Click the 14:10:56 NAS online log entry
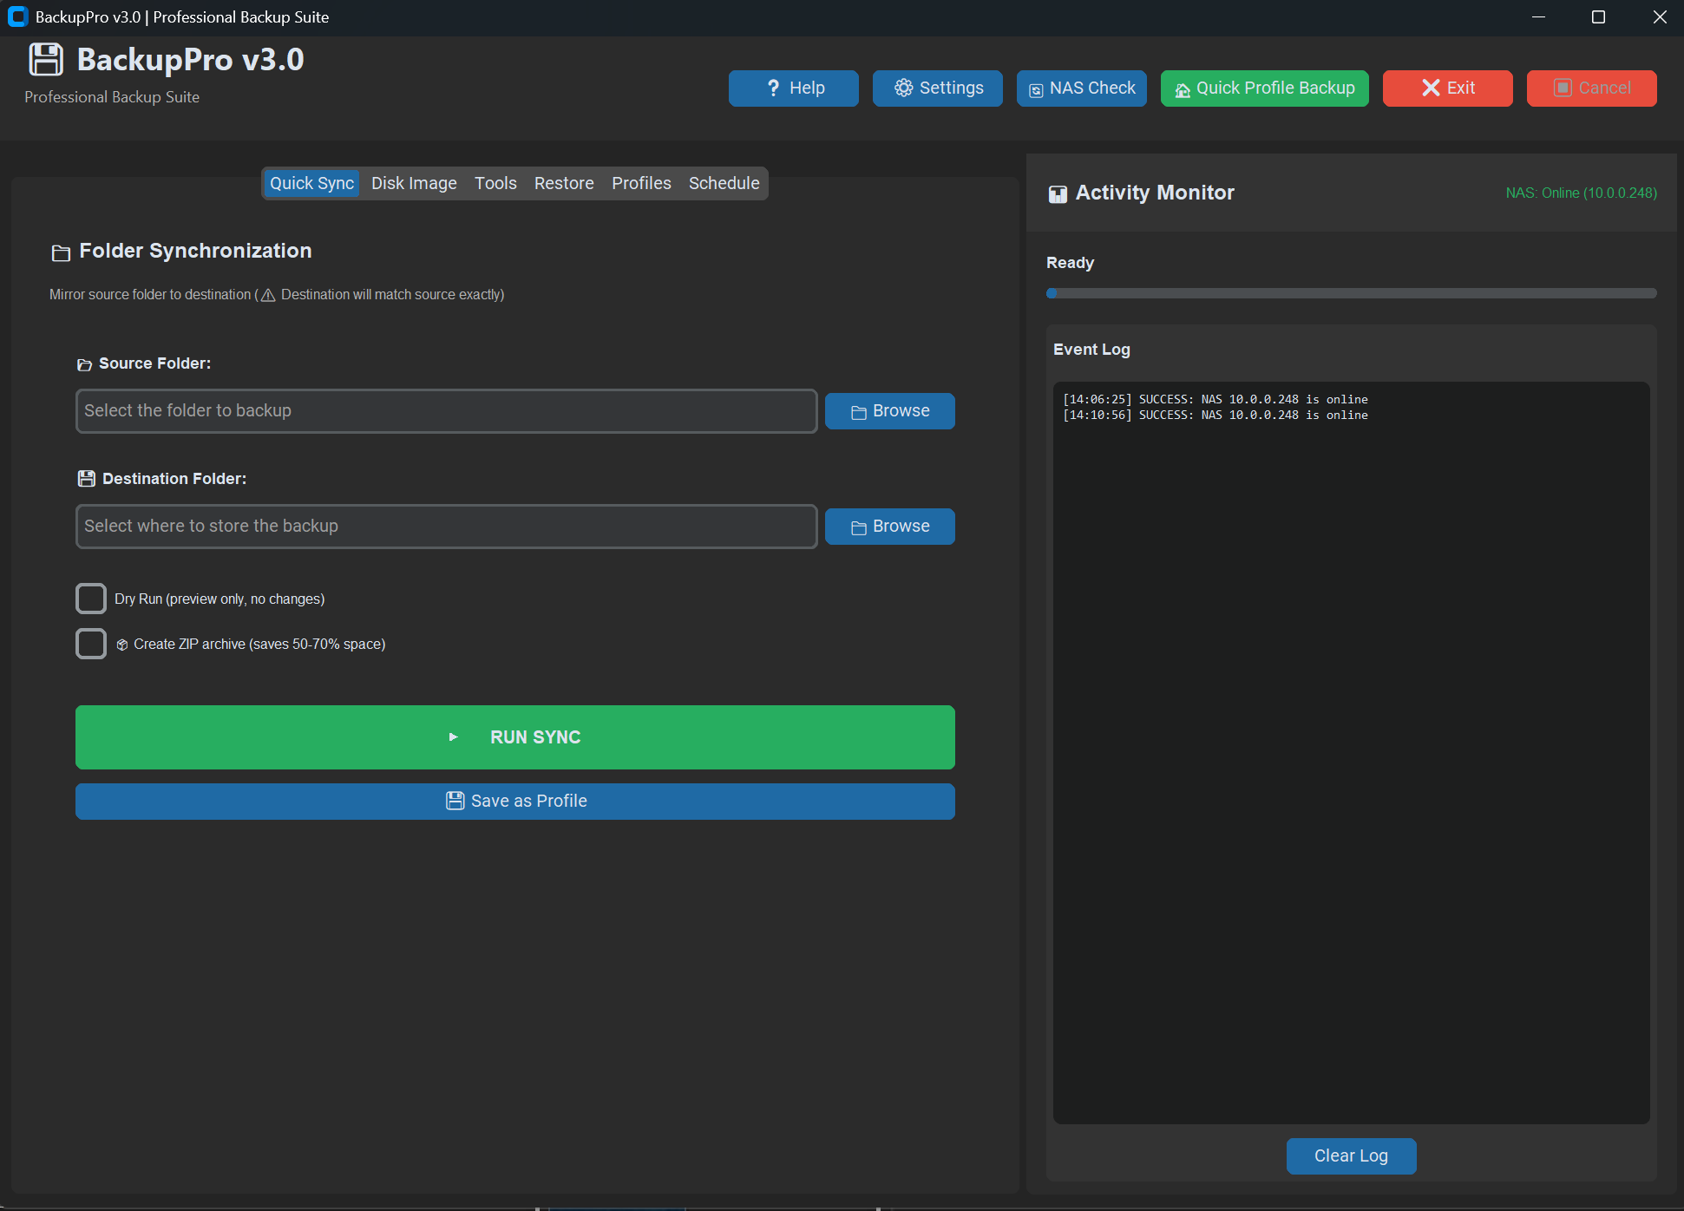Screen dimensions: 1684x1211 coord(1215,416)
